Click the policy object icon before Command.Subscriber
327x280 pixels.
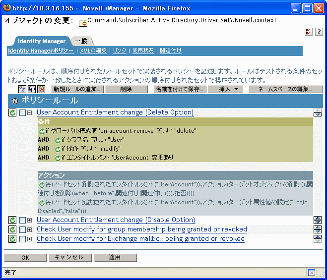point(83,24)
